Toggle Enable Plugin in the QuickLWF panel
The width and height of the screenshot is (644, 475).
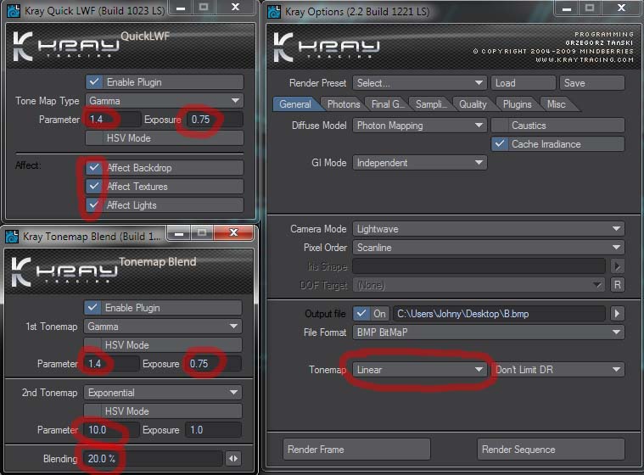click(x=94, y=82)
